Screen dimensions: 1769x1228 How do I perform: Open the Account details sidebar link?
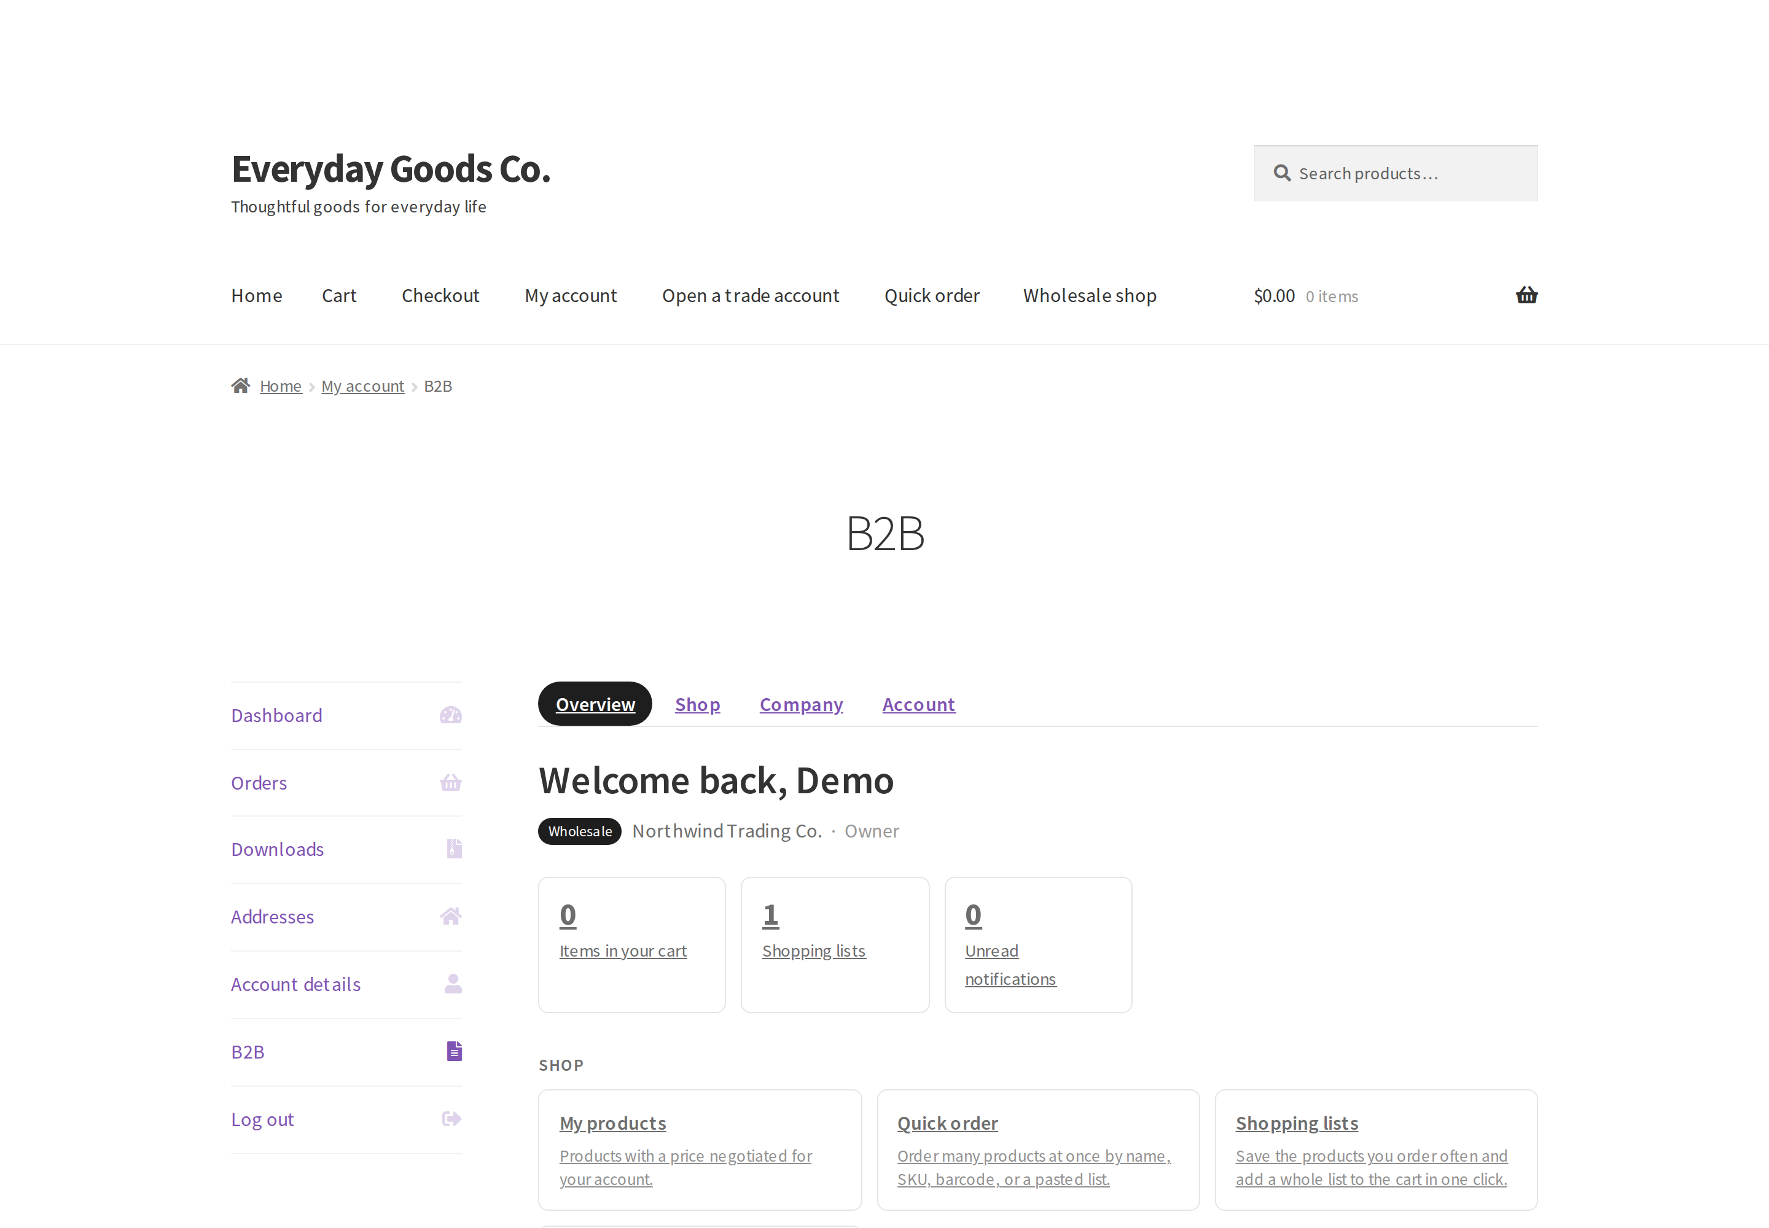tap(295, 984)
